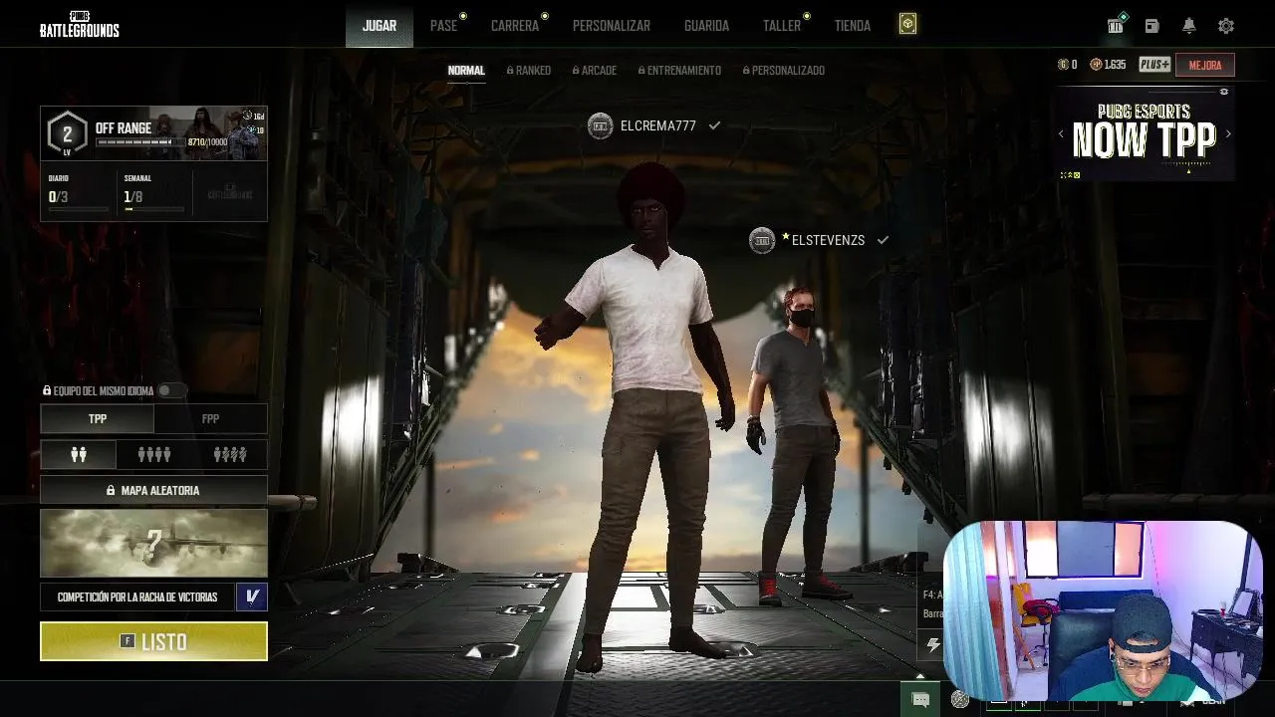
Task: Click the ready checkmark next to ELSTEVENZS
Action: [883, 240]
